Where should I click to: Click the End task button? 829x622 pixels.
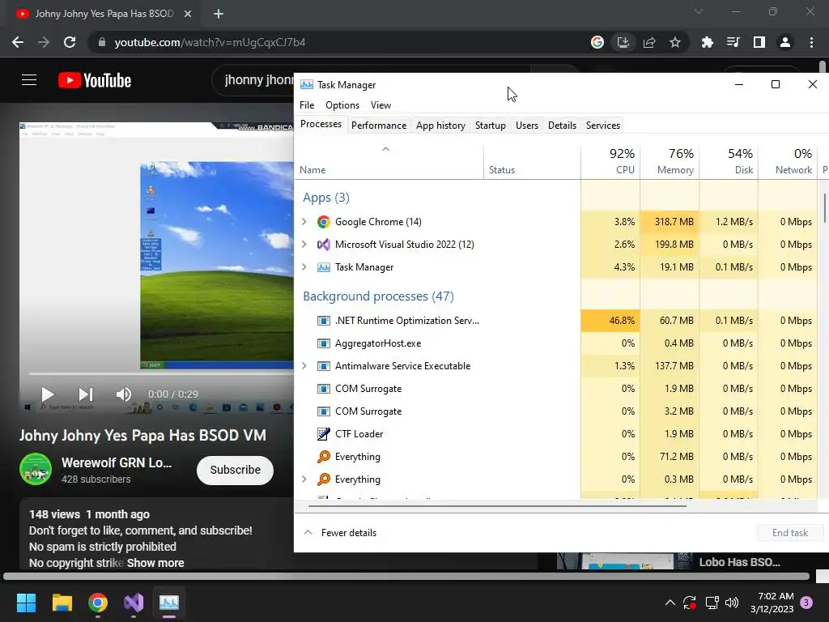(x=790, y=533)
